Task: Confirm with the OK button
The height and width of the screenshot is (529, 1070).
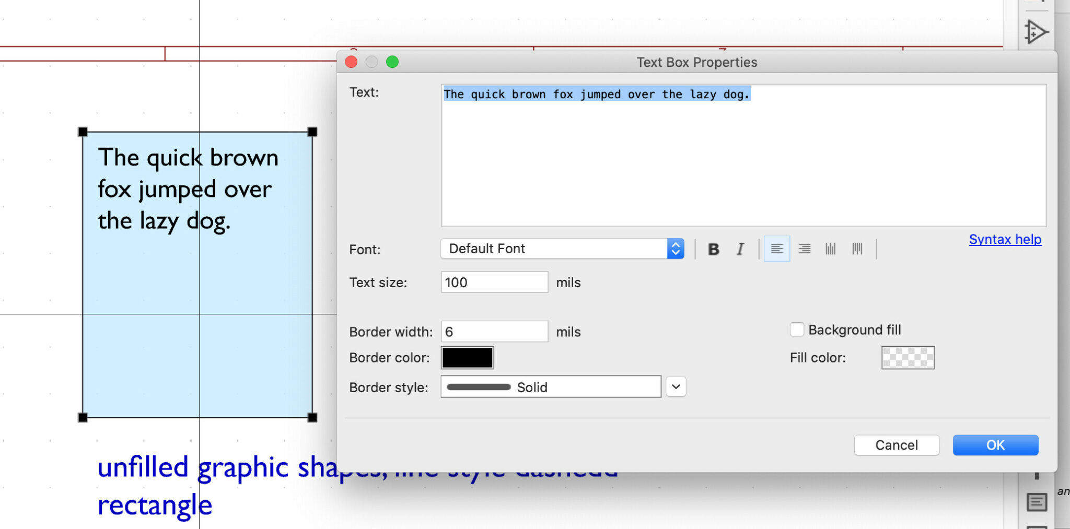Action: 995,445
